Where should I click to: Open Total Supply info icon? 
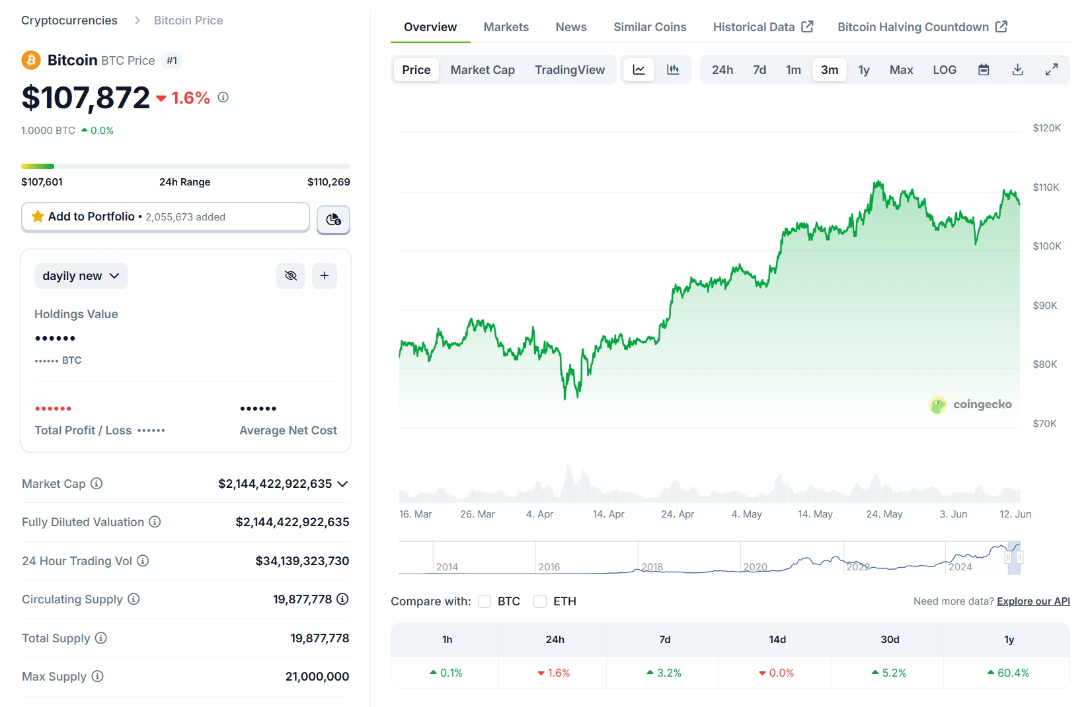coord(101,638)
